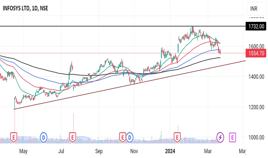Click the bold 2024 label on the time axis

coord(170,151)
